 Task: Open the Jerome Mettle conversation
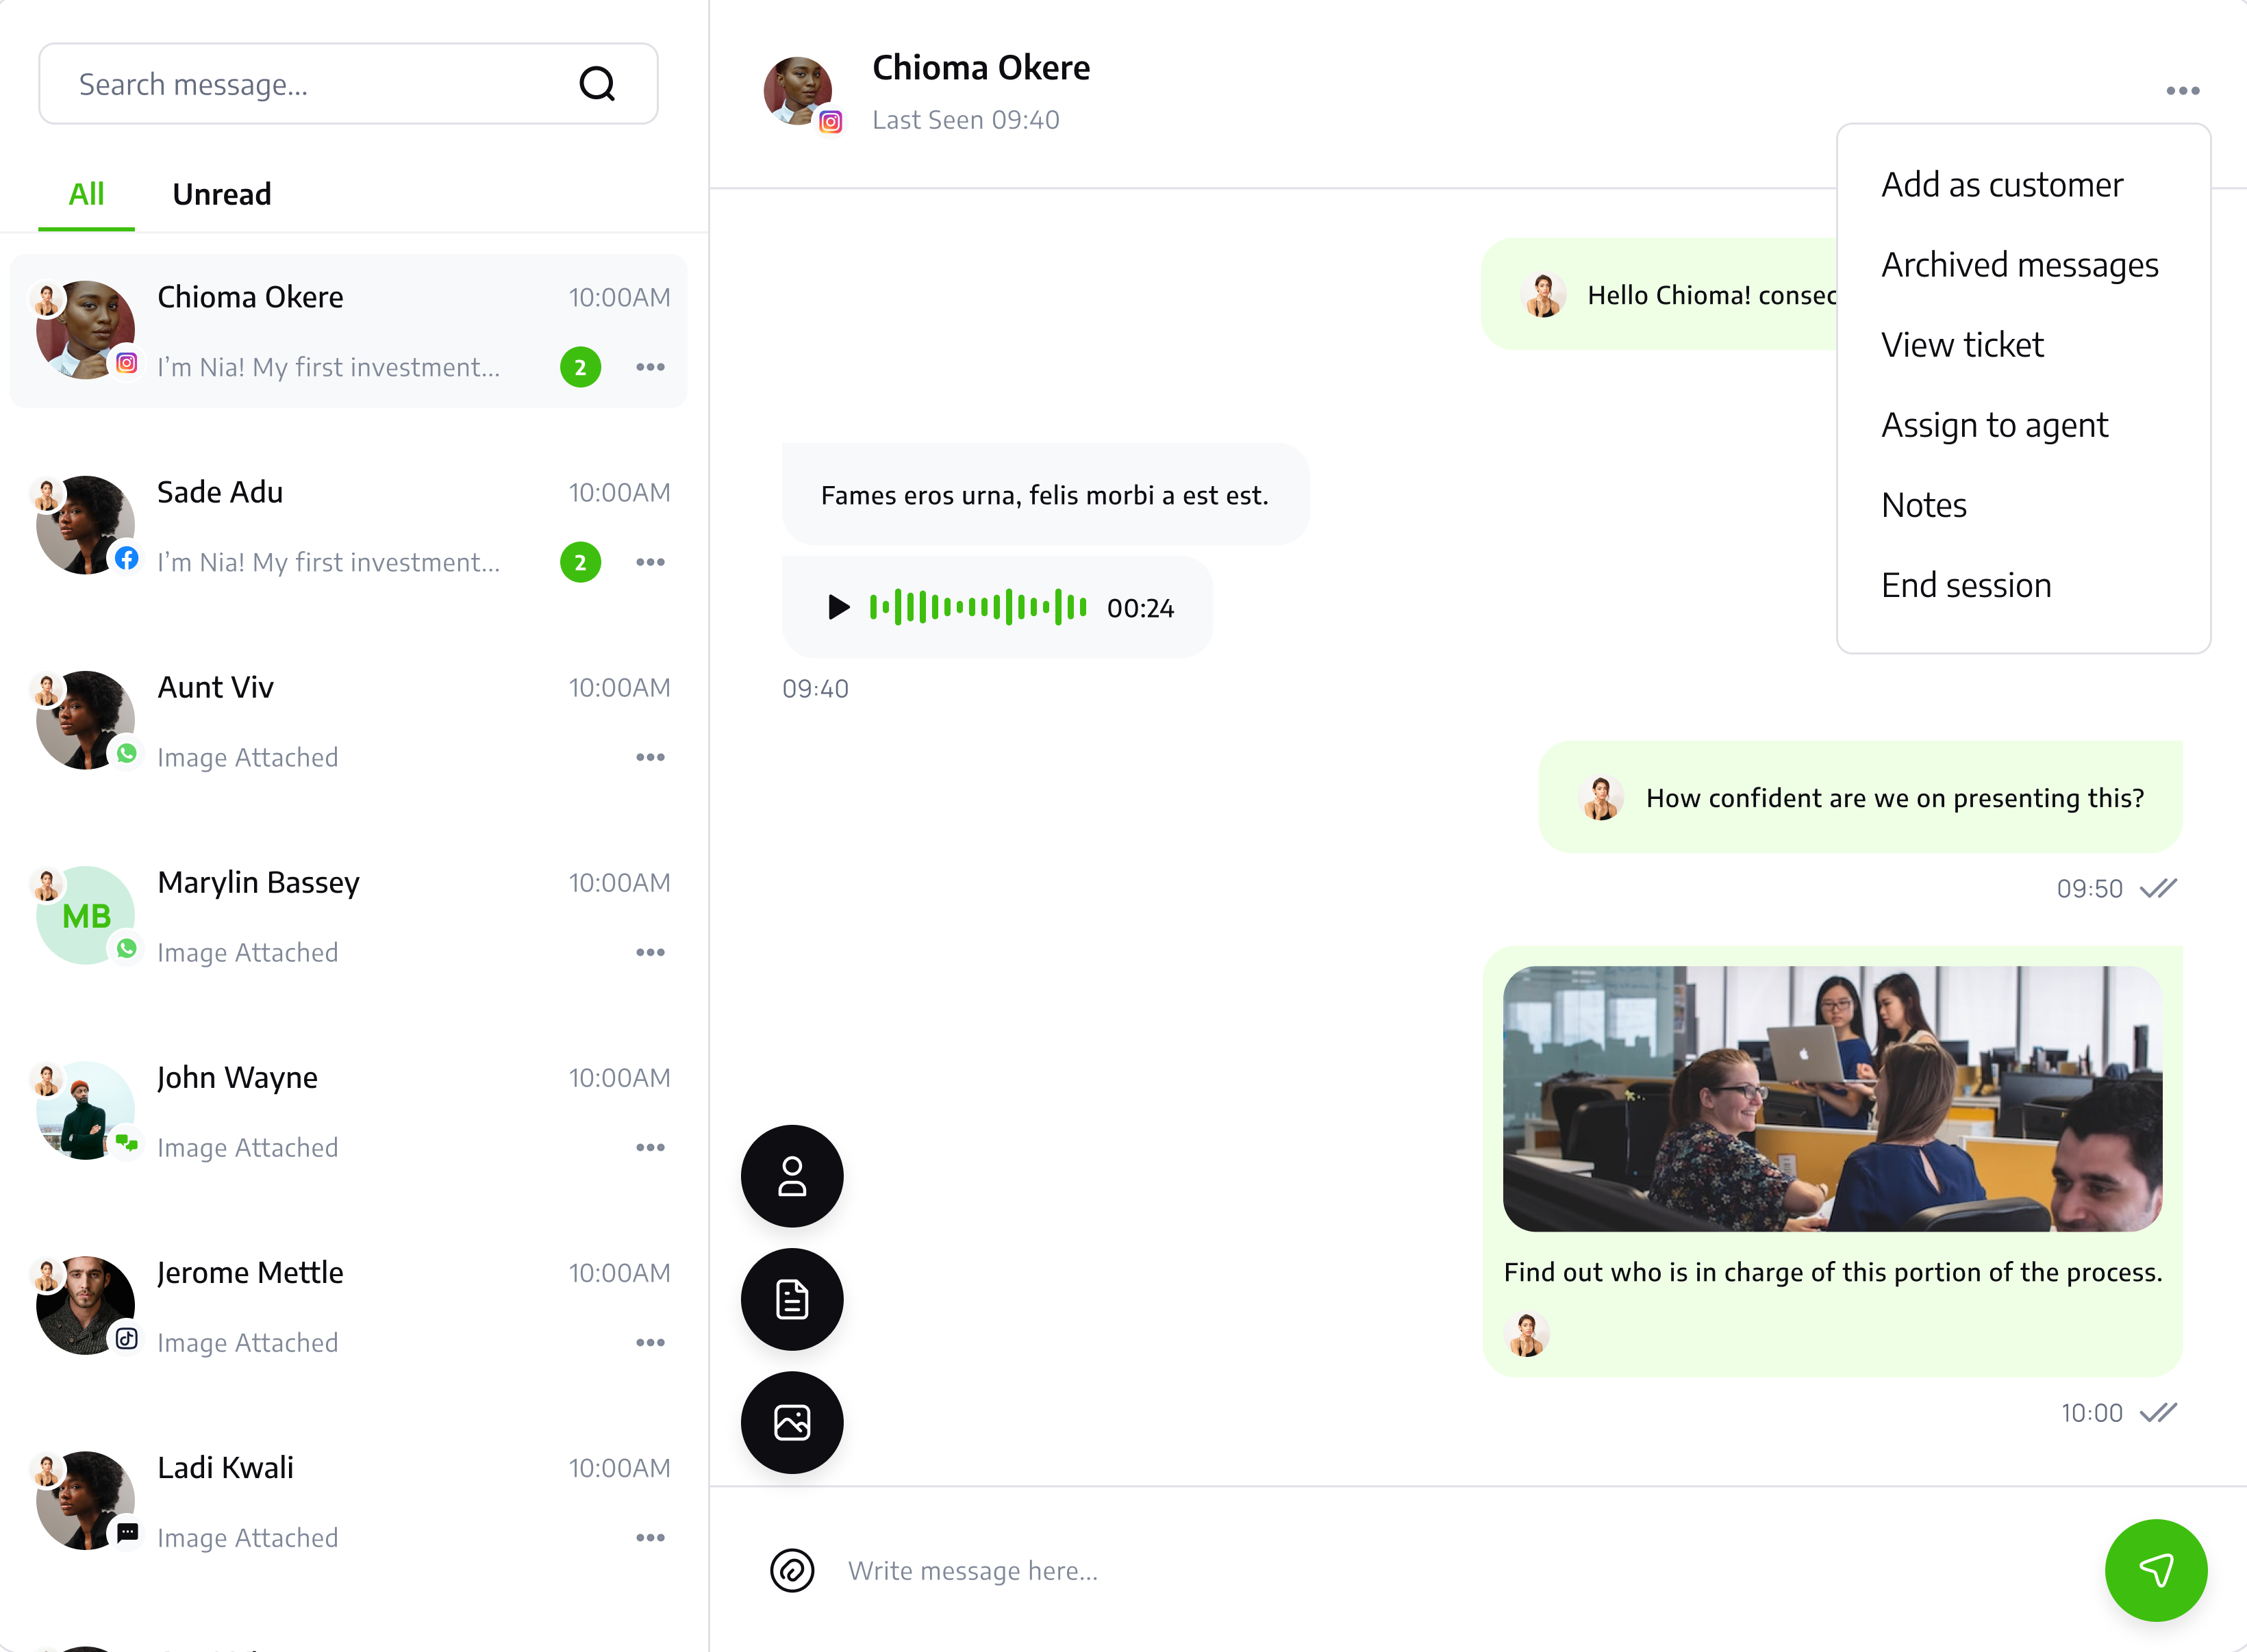tap(348, 1306)
